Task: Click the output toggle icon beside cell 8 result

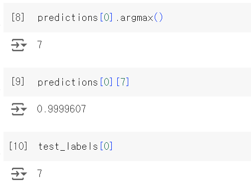Action: (x=19, y=45)
